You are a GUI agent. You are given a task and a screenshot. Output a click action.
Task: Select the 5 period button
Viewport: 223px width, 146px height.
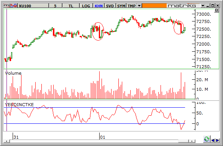click(x=55, y=6)
